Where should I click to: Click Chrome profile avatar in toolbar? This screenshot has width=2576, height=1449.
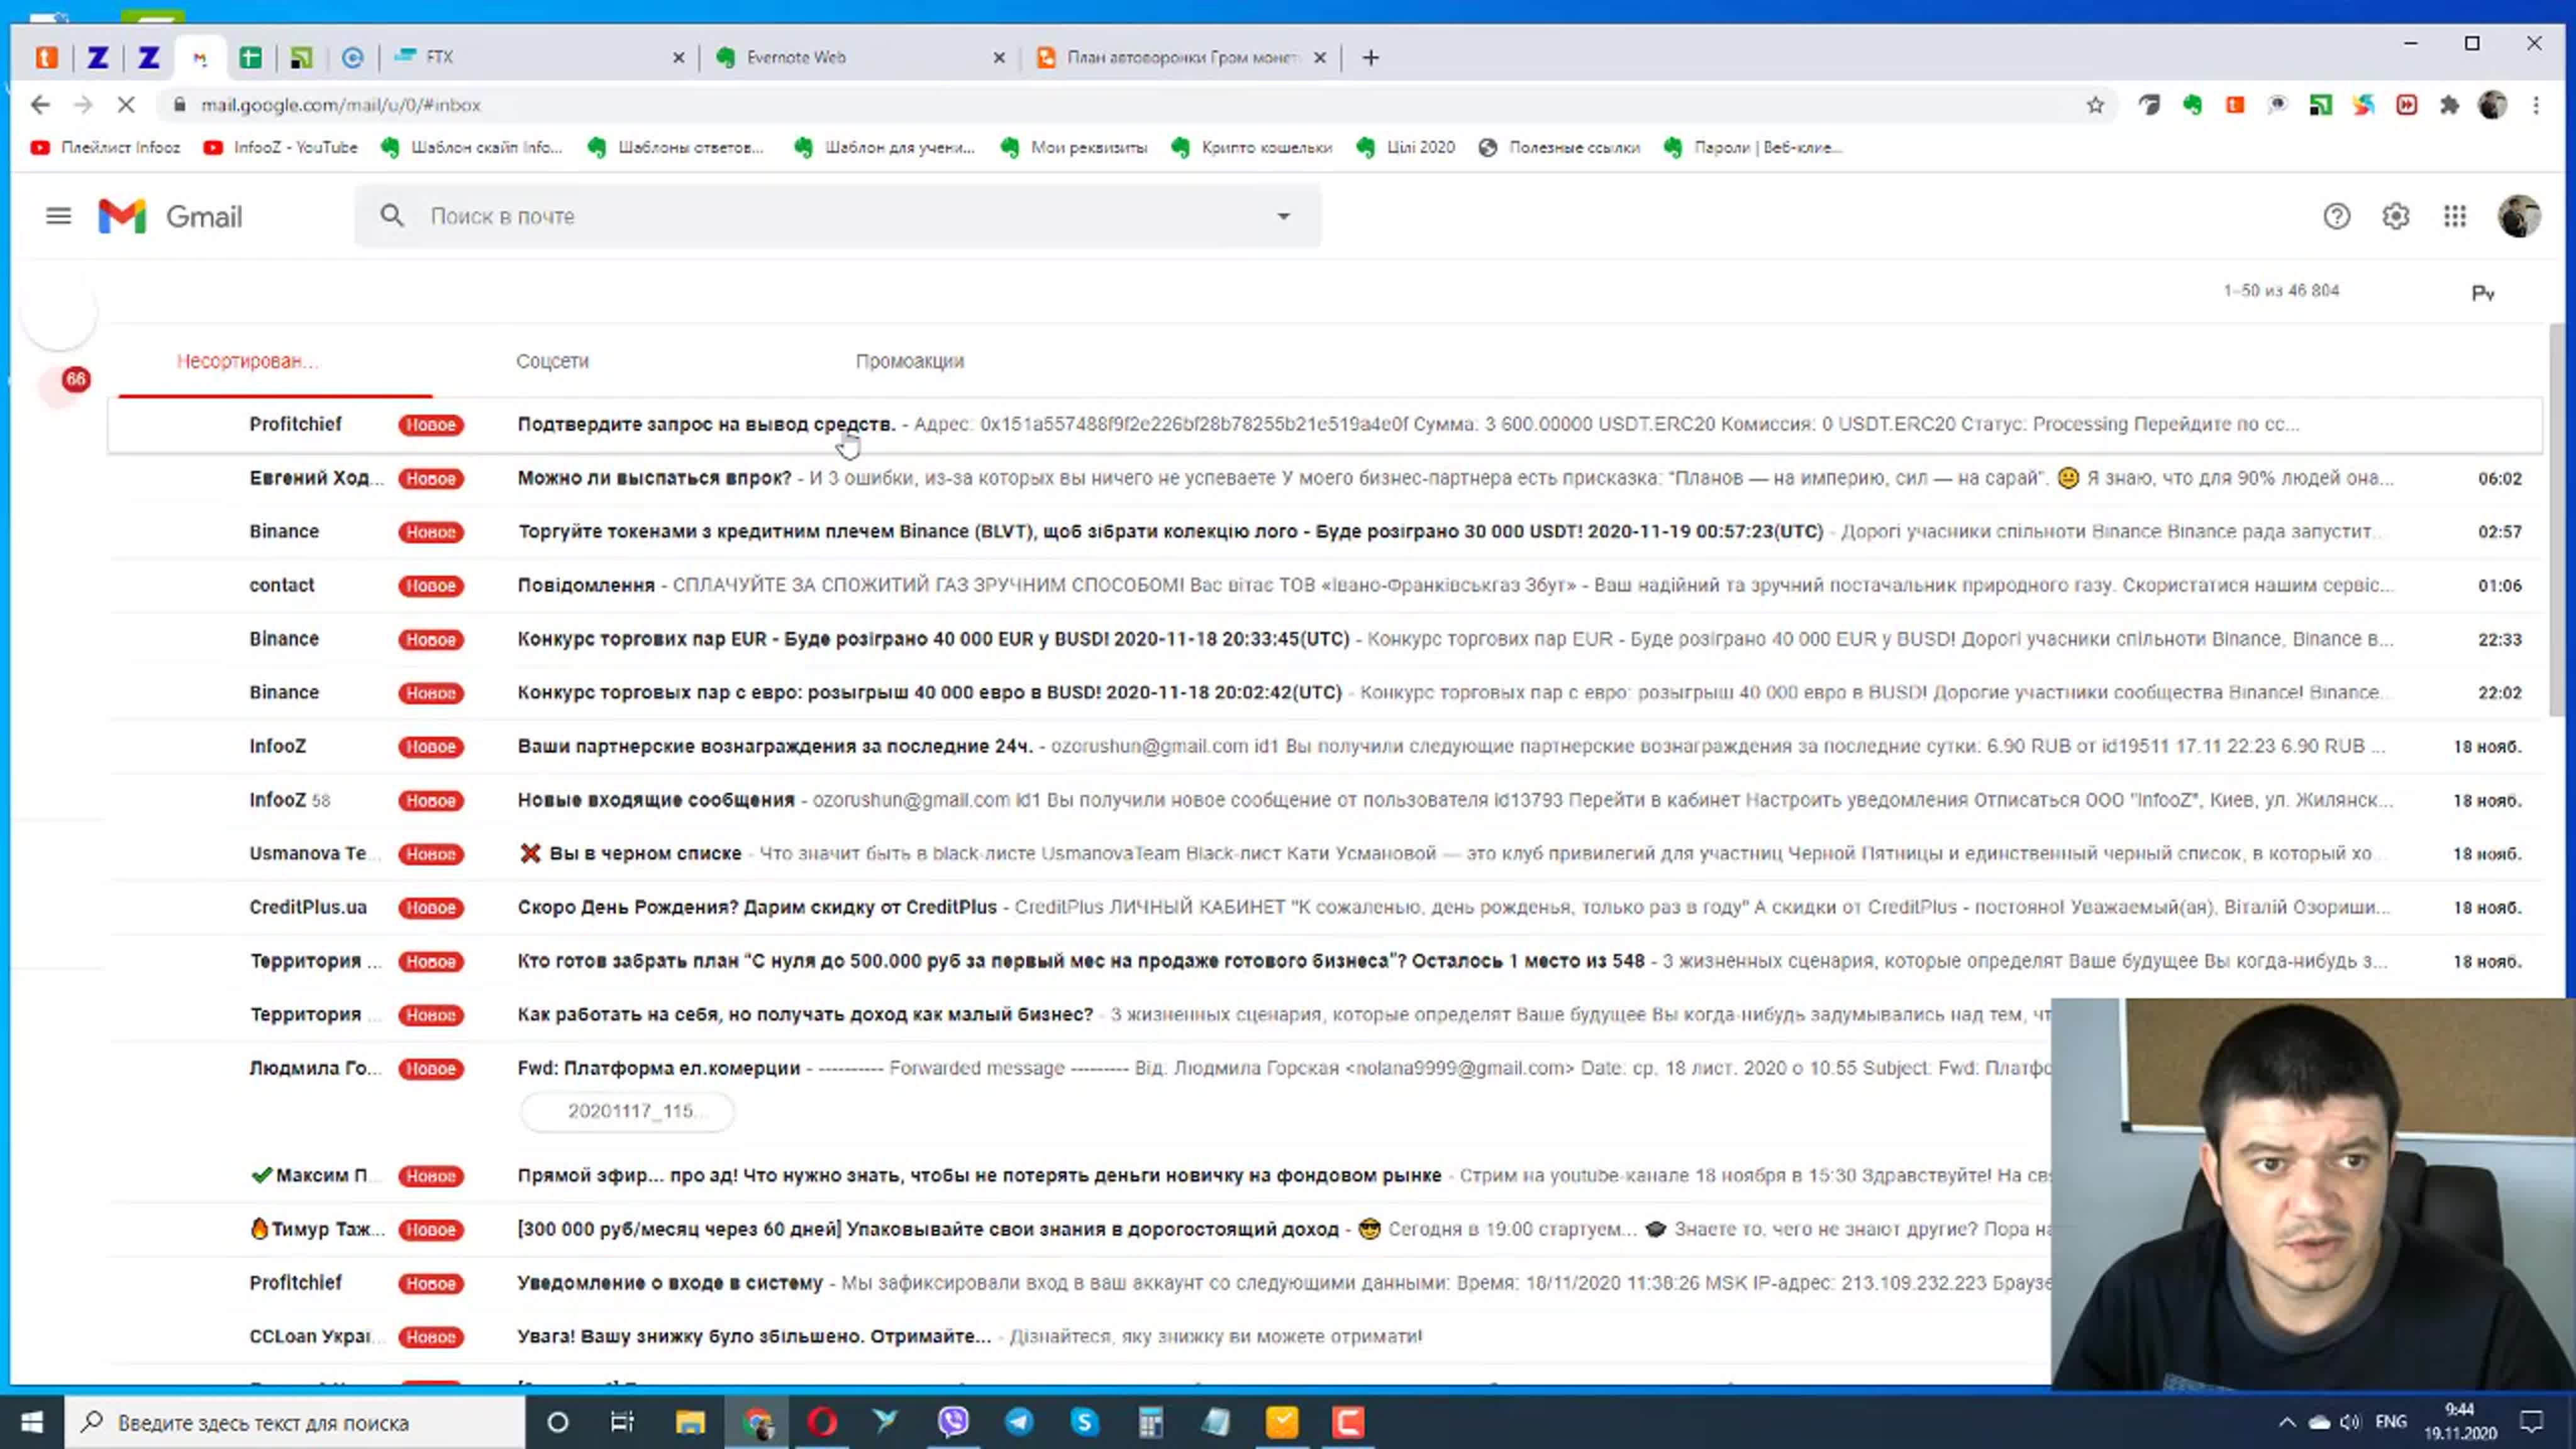pos(2492,105)
